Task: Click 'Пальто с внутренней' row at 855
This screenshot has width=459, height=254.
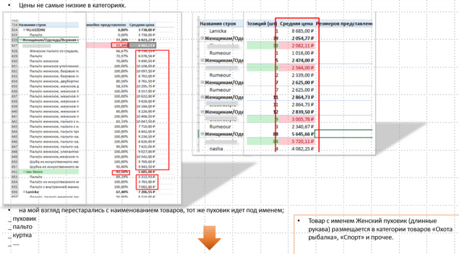Action: coord(54,187)
